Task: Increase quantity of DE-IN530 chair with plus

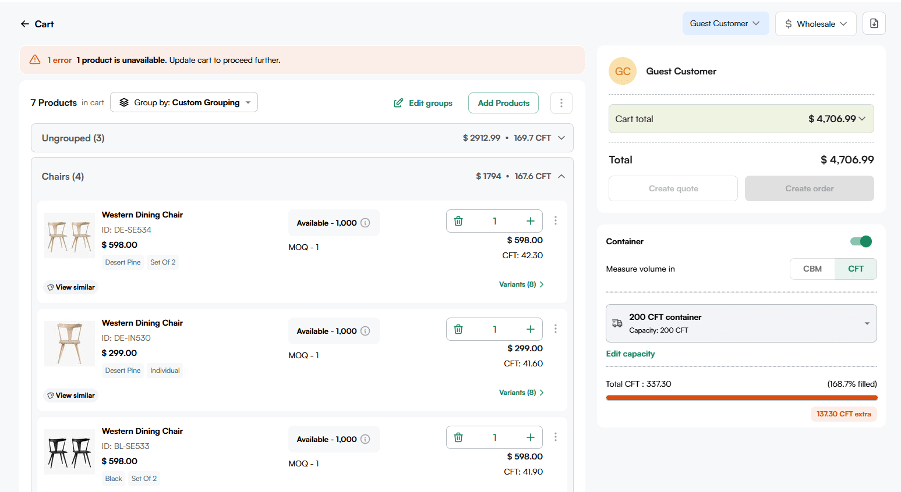Action: 530,329
